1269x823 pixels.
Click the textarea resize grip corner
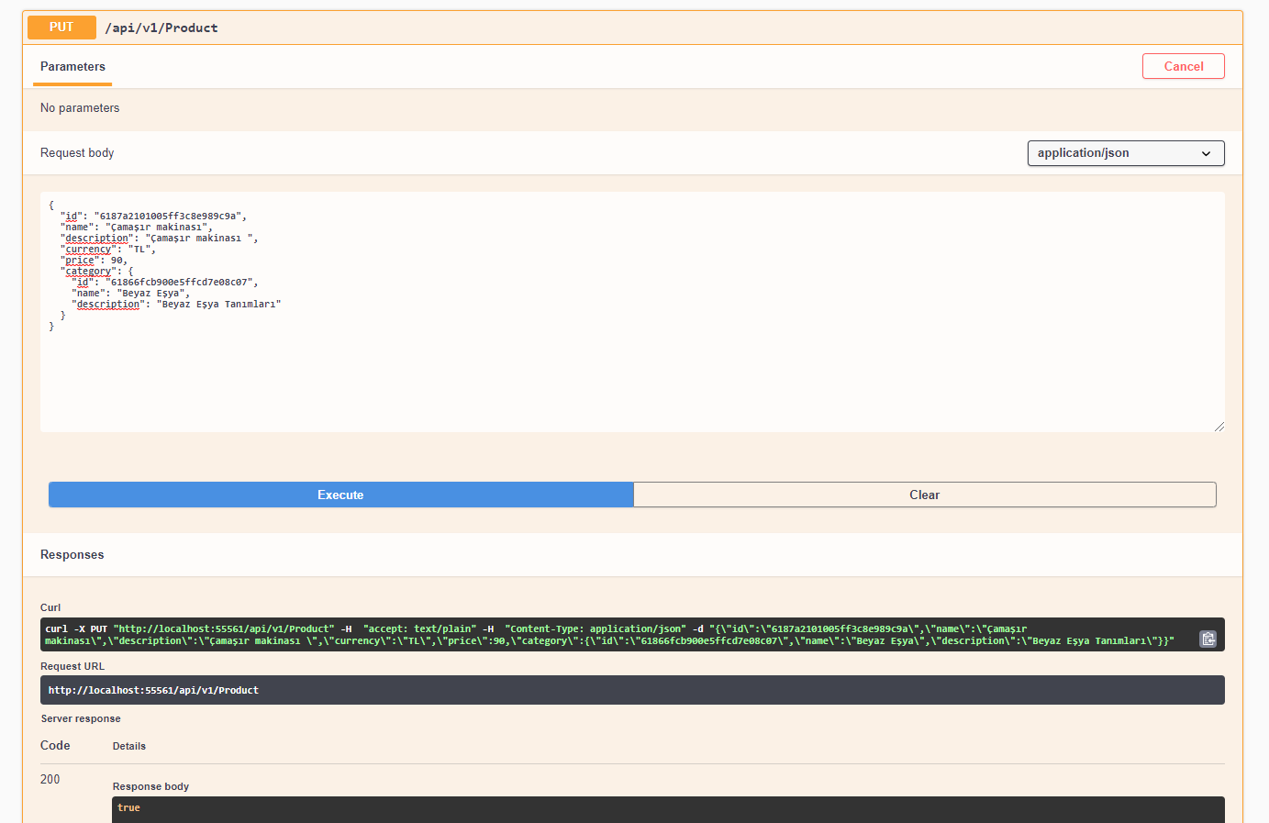[x=1219, y=426]
